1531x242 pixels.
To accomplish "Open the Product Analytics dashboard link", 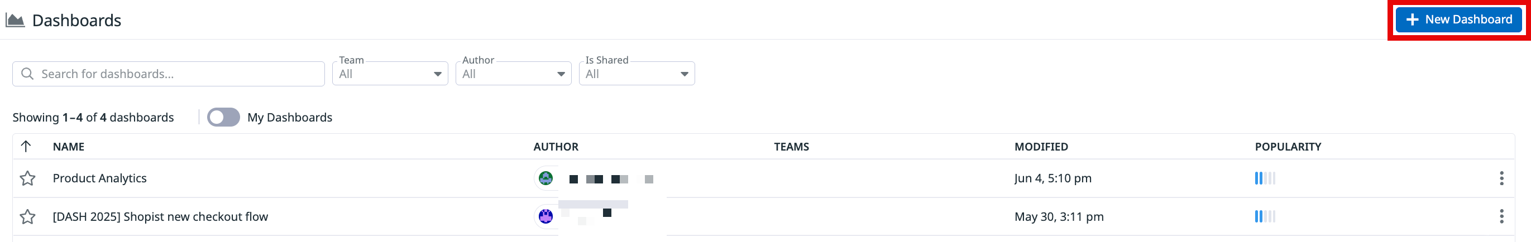I will click(100, 178).
